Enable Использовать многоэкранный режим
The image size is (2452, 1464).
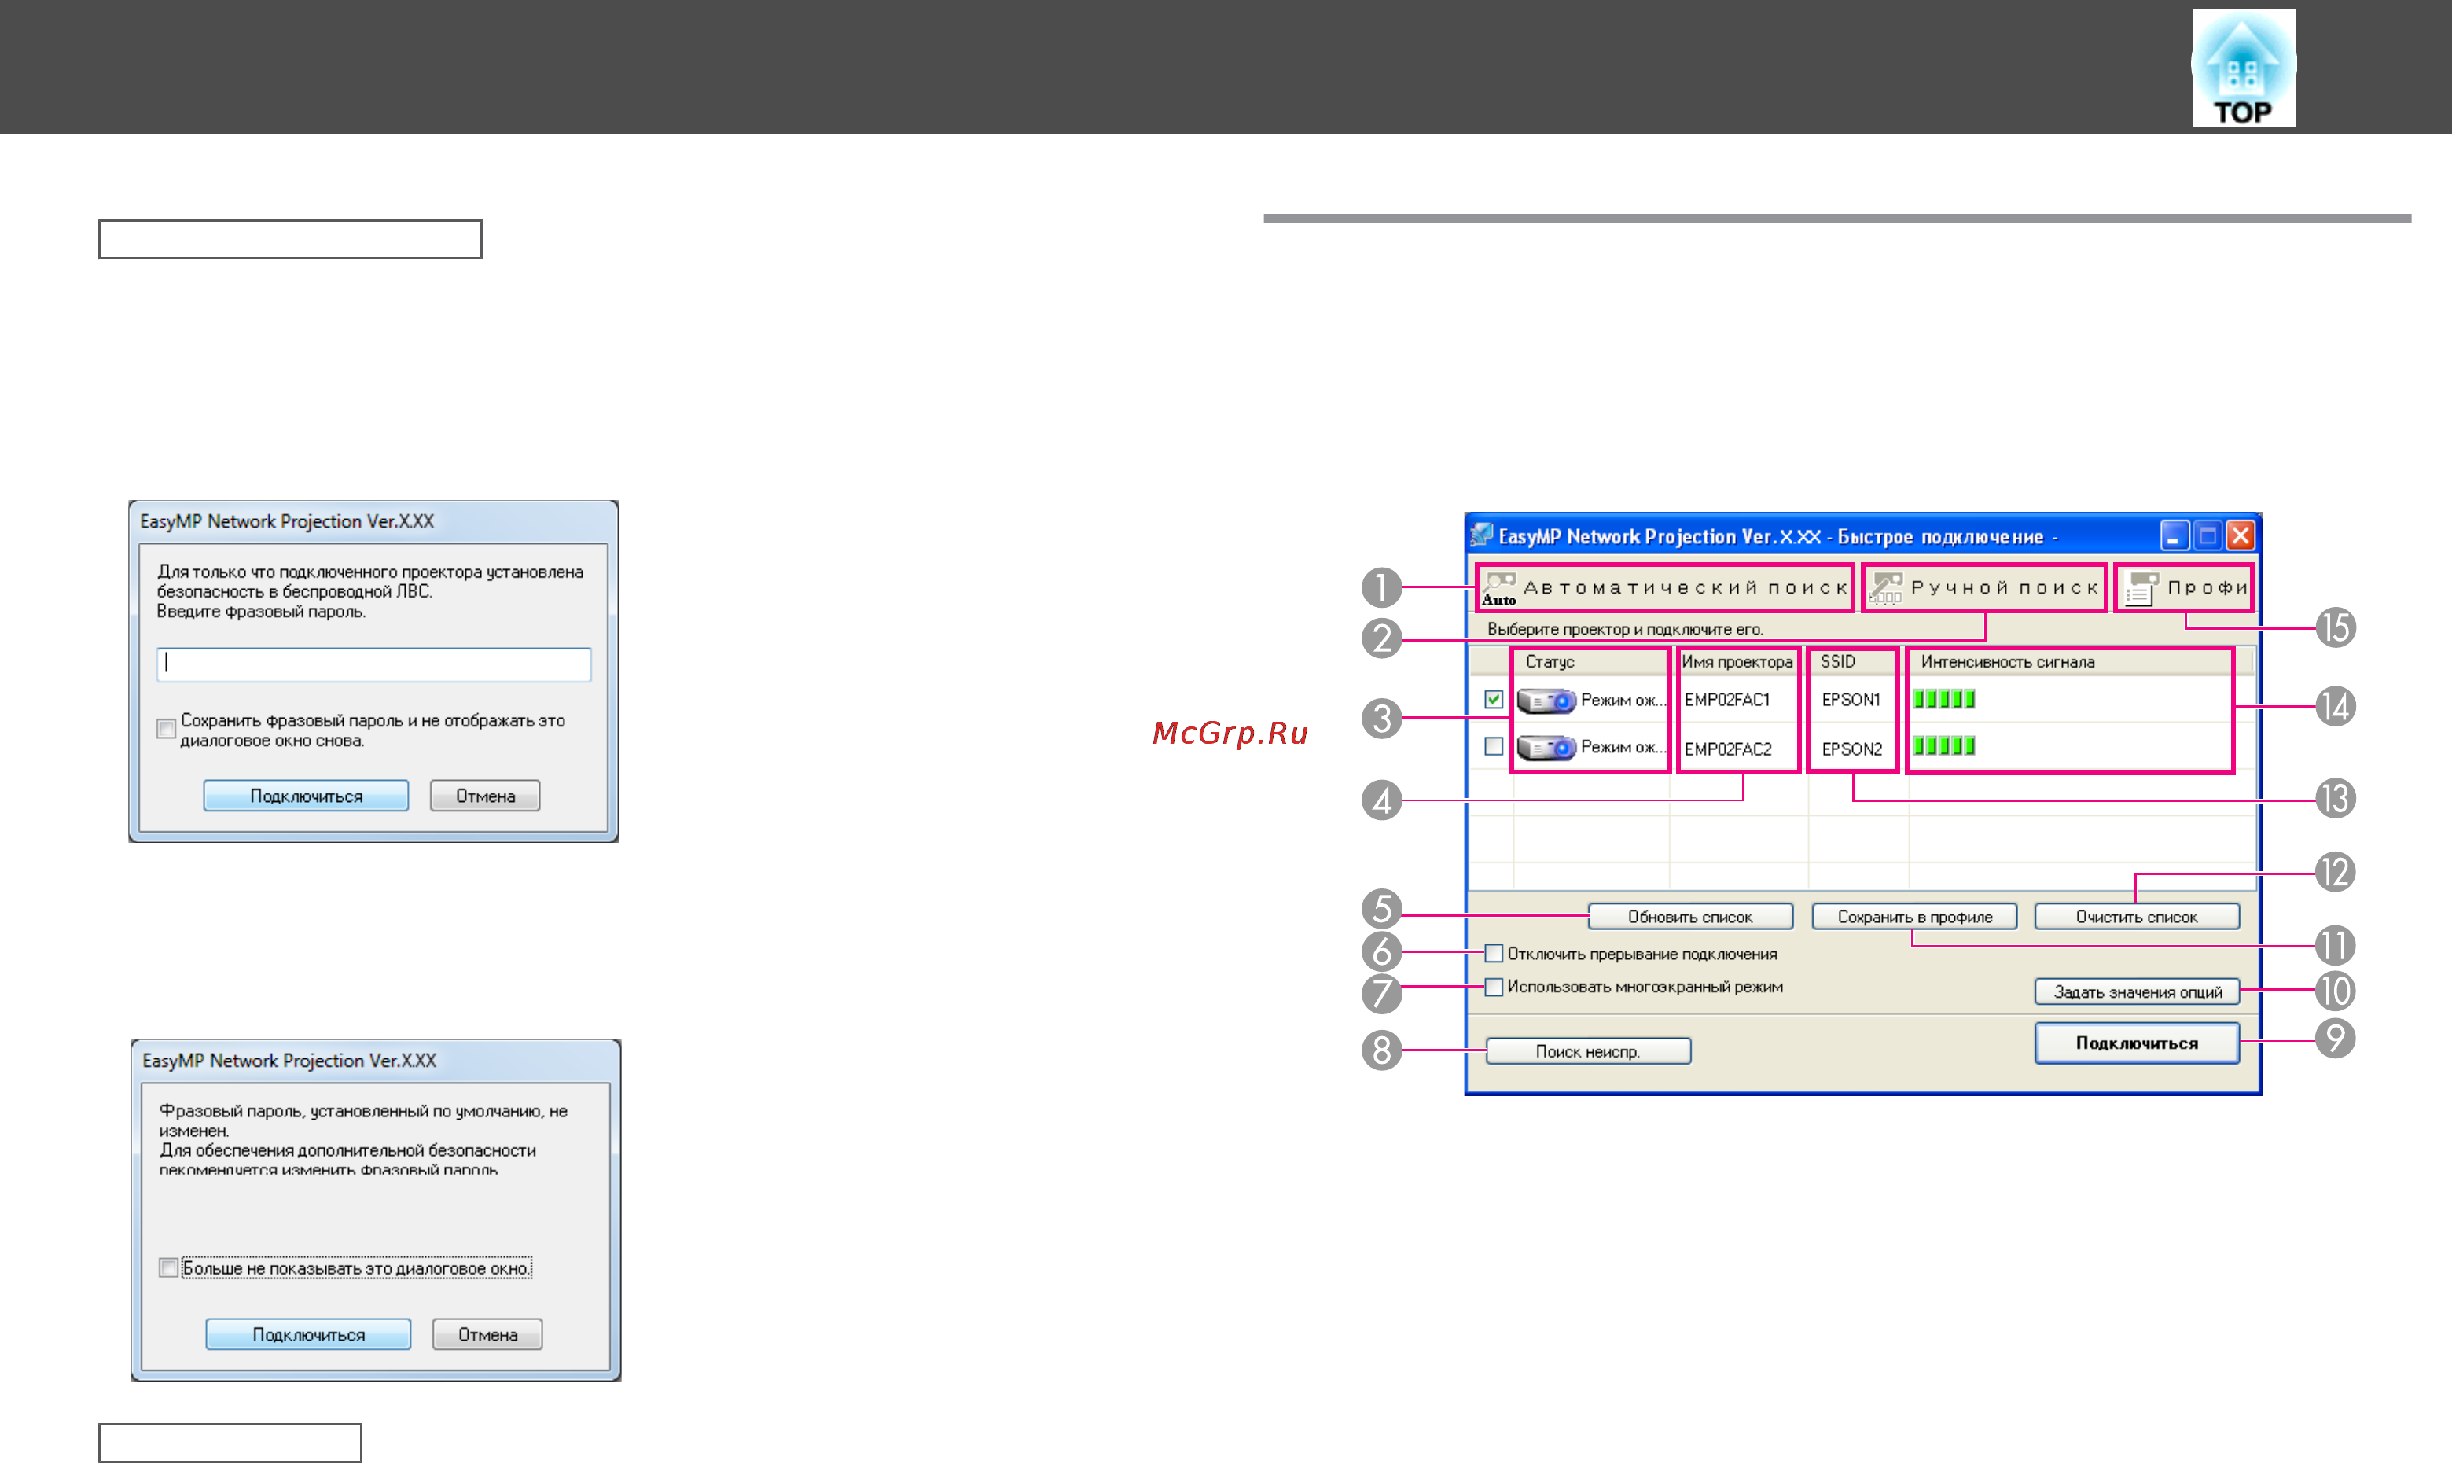click(1494, 987)
